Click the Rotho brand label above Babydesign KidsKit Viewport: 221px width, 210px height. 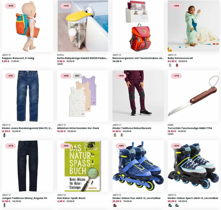point(60,55)
